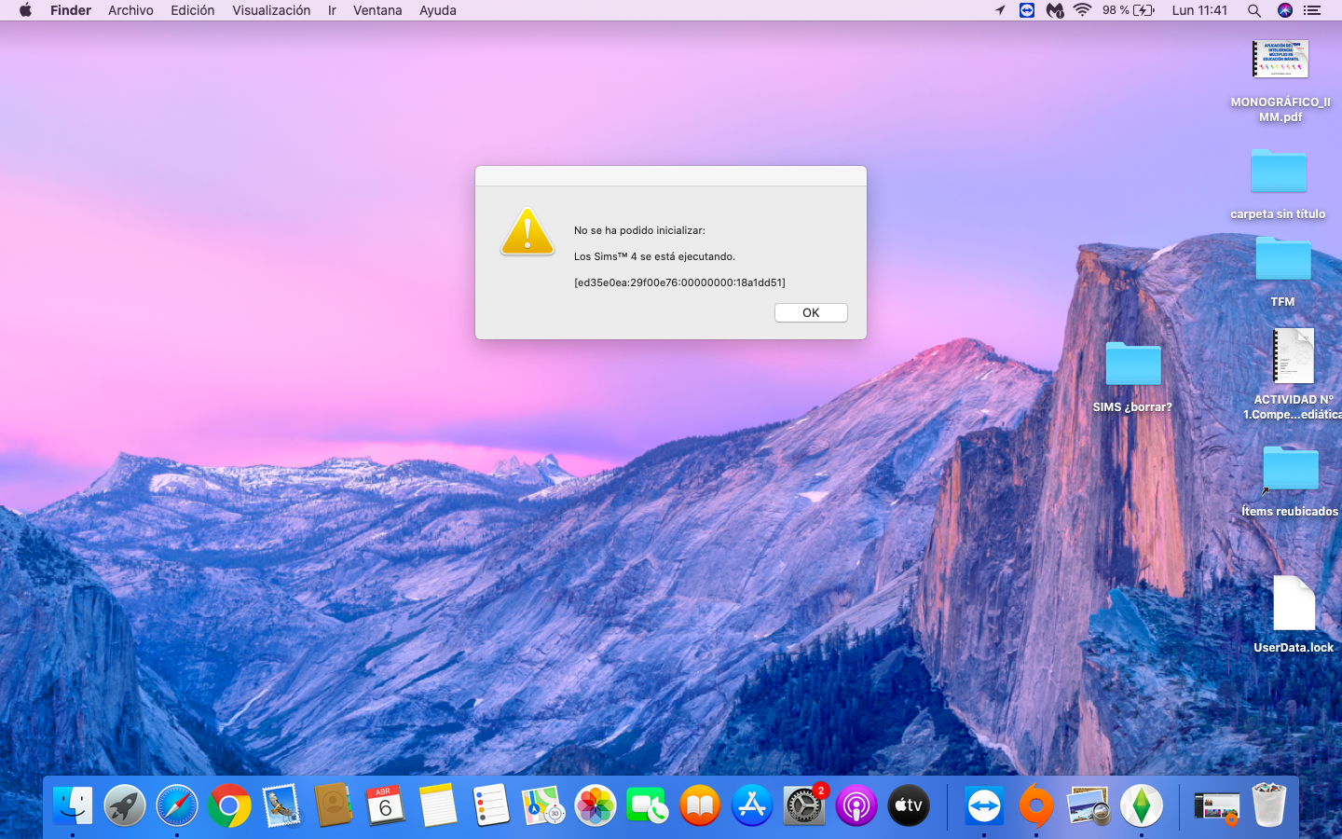Click error code text [ed35e0ea:29f00e76...]
The image size is (1342, 839).
[679, 282]
